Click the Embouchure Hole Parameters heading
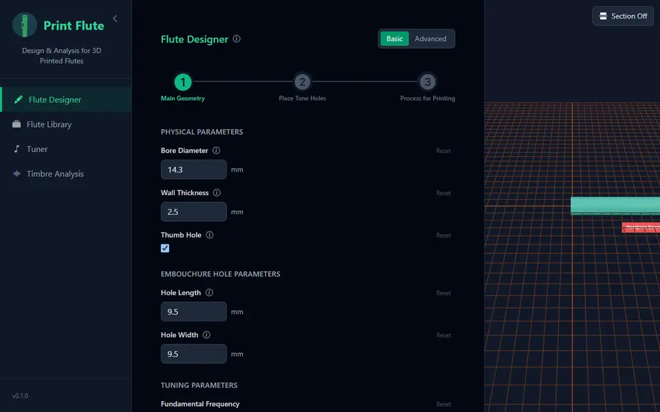 (220, 274)
